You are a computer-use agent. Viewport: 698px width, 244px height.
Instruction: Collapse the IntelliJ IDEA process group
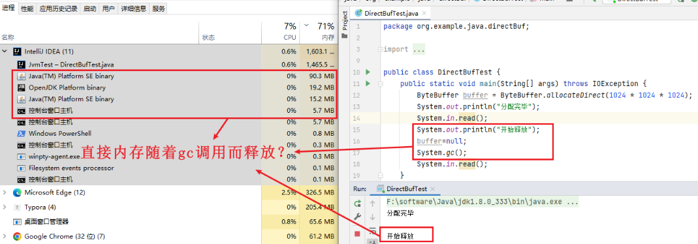pyautogui.click(x=5, y=52)
